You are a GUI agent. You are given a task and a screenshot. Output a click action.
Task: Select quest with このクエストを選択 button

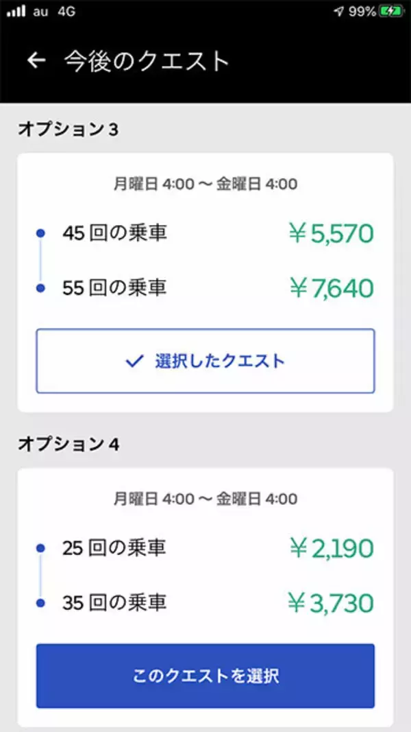206,676
